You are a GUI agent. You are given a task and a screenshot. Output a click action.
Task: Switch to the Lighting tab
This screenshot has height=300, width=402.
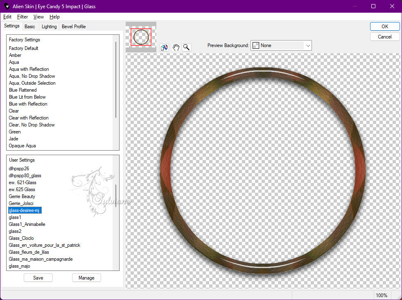49,27
